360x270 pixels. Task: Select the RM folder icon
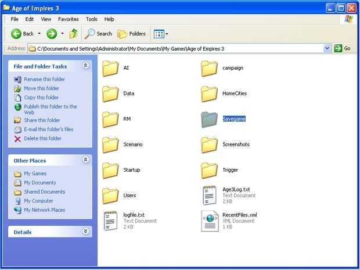coord(110,119)
